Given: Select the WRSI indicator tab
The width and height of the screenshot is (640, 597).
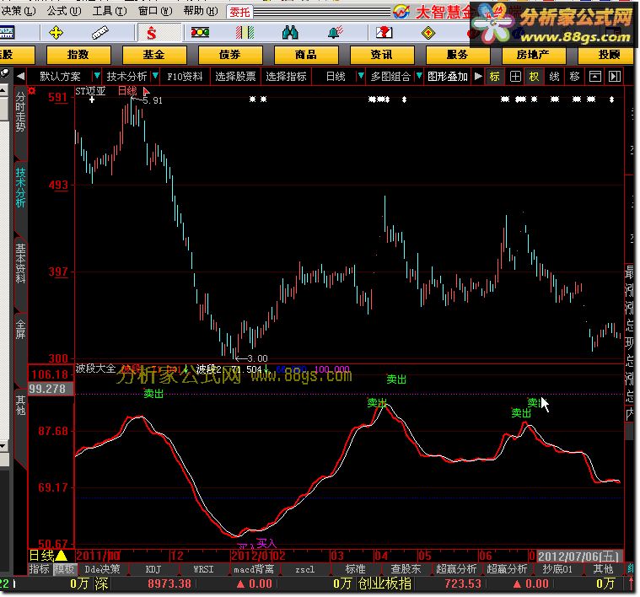Looking at the screenshot, I should click(203, 569).
